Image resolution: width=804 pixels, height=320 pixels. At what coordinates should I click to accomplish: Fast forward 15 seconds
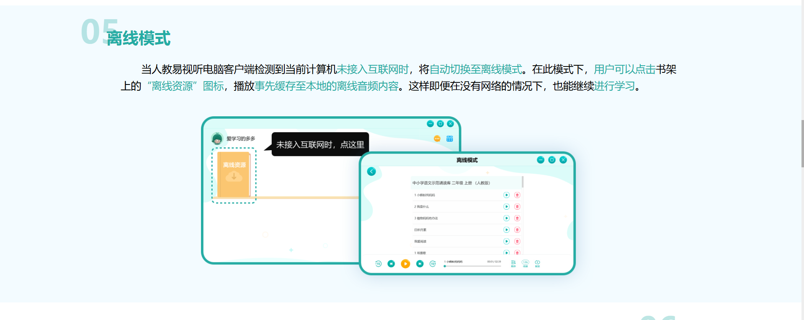pos(433,264)
